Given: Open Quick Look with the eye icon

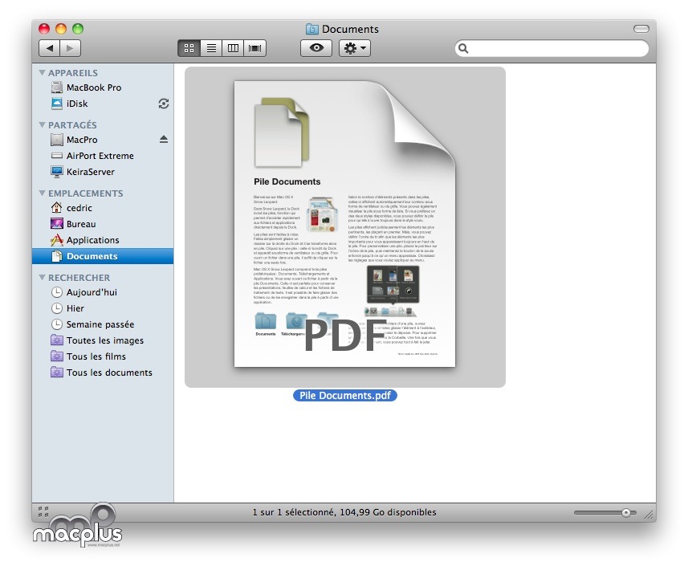Looking at the screenshot, I should 316,48.
